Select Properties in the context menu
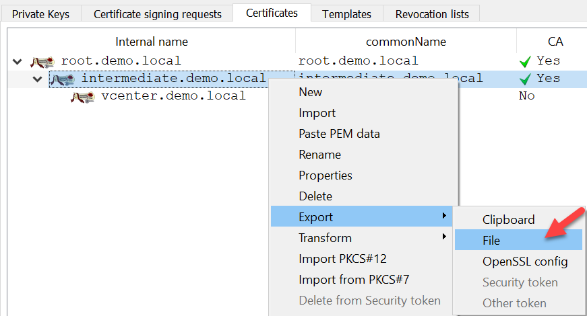587x316 pixels. coord(326,175)
